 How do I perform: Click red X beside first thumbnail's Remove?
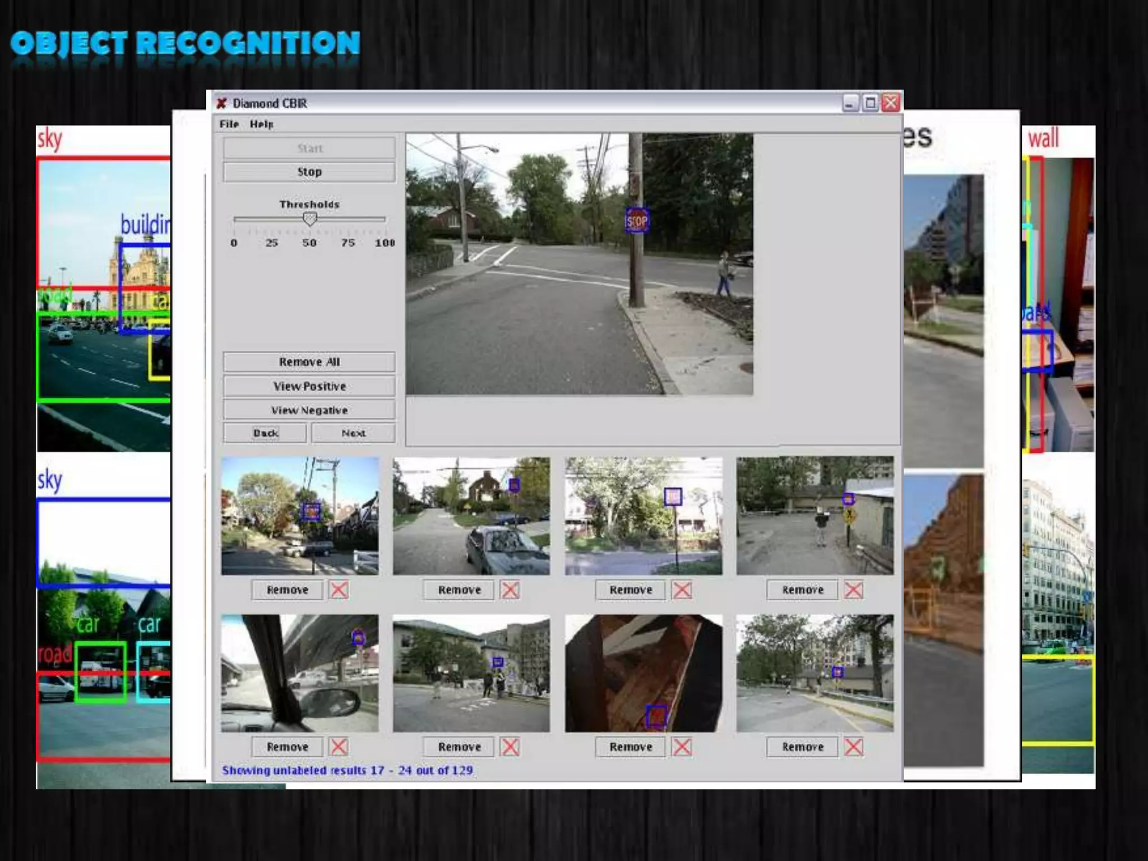click(339, 590)
